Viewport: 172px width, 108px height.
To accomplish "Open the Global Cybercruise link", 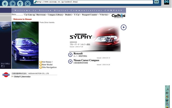I will [x=22, y=77].
